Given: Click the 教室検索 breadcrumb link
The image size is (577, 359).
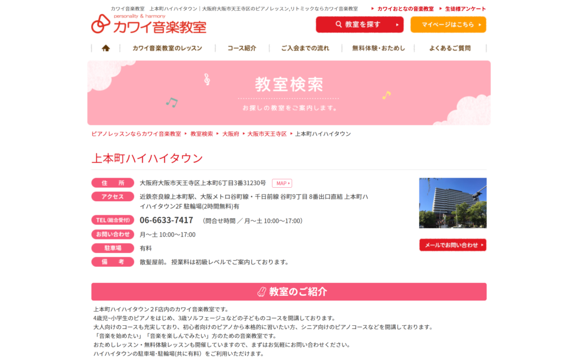Looking at the screenshot, I should tap(202, 134).
